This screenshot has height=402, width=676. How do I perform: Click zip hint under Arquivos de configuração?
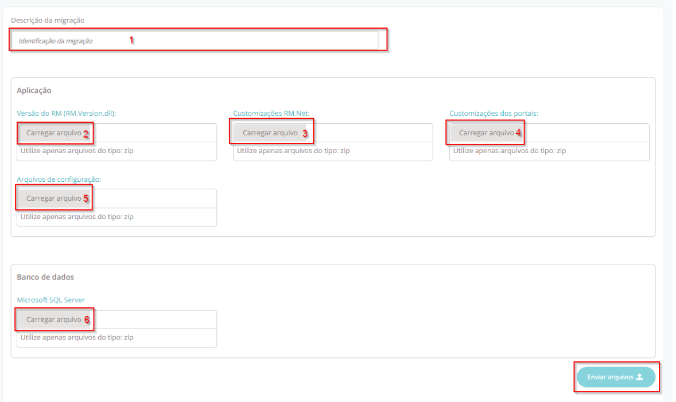(77, 217)
